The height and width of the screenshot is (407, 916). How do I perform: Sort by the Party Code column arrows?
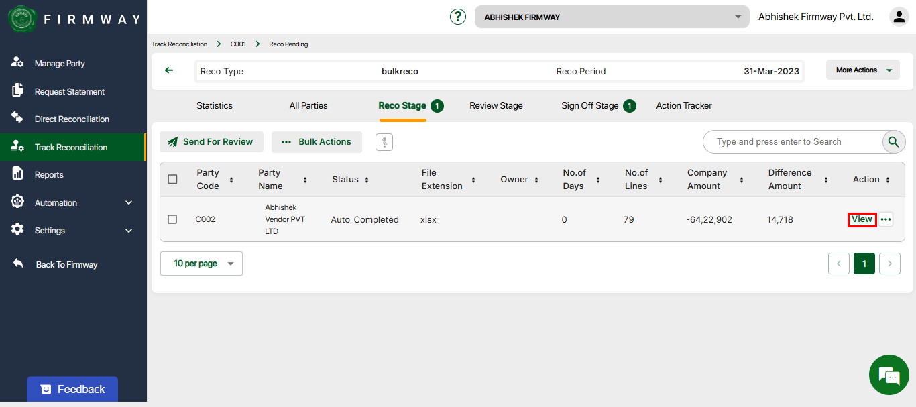pyautogui.click(x=231, y=180)
